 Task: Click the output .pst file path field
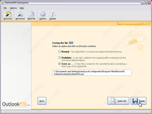pos(92,72)
